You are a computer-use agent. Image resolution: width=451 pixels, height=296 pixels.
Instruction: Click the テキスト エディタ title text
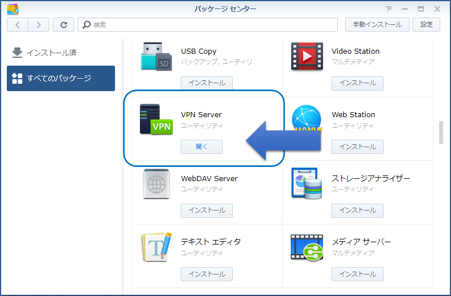pyautogui.click(x=211, y=242)
